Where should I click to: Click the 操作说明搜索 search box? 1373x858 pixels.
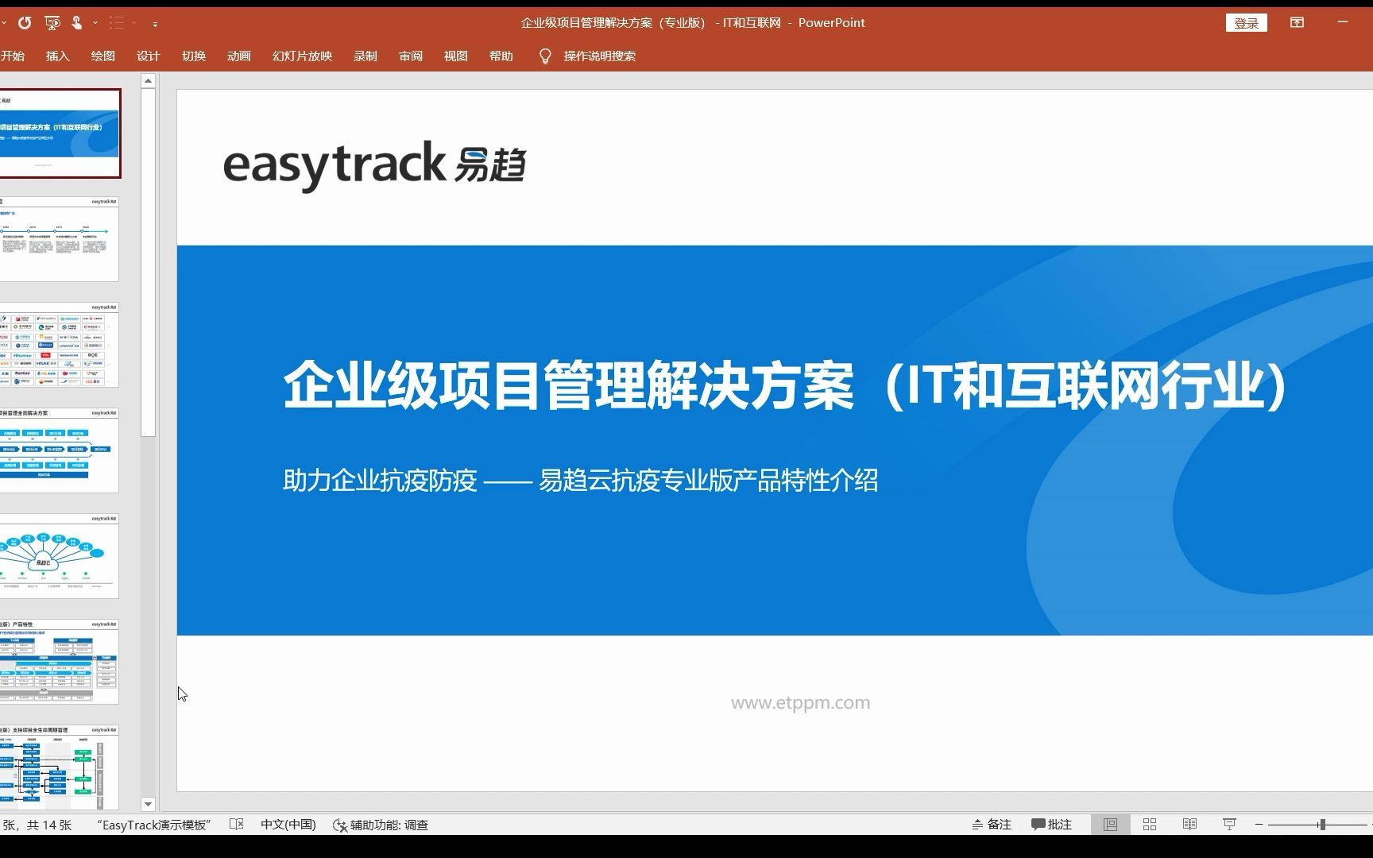pyautogui.click(x=600, y=56)
